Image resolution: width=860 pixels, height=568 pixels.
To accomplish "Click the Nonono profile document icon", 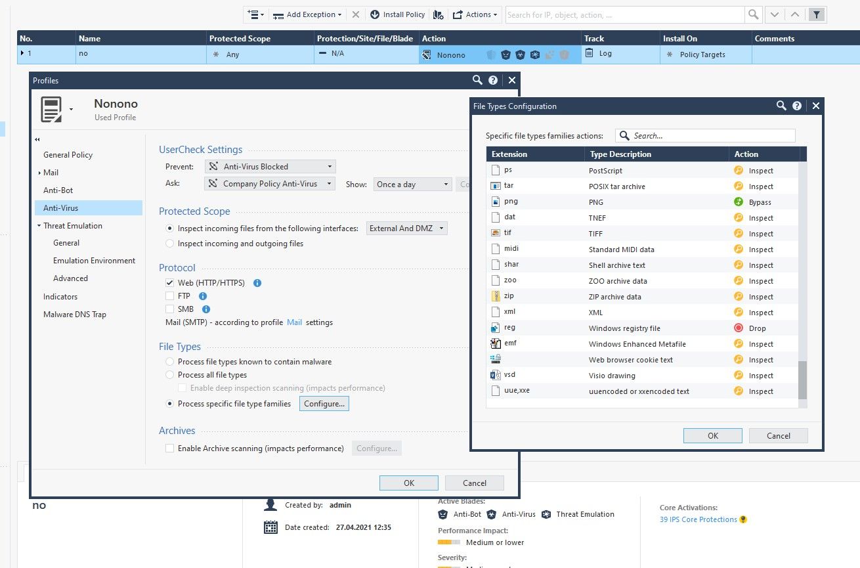I will pos(53,108).
